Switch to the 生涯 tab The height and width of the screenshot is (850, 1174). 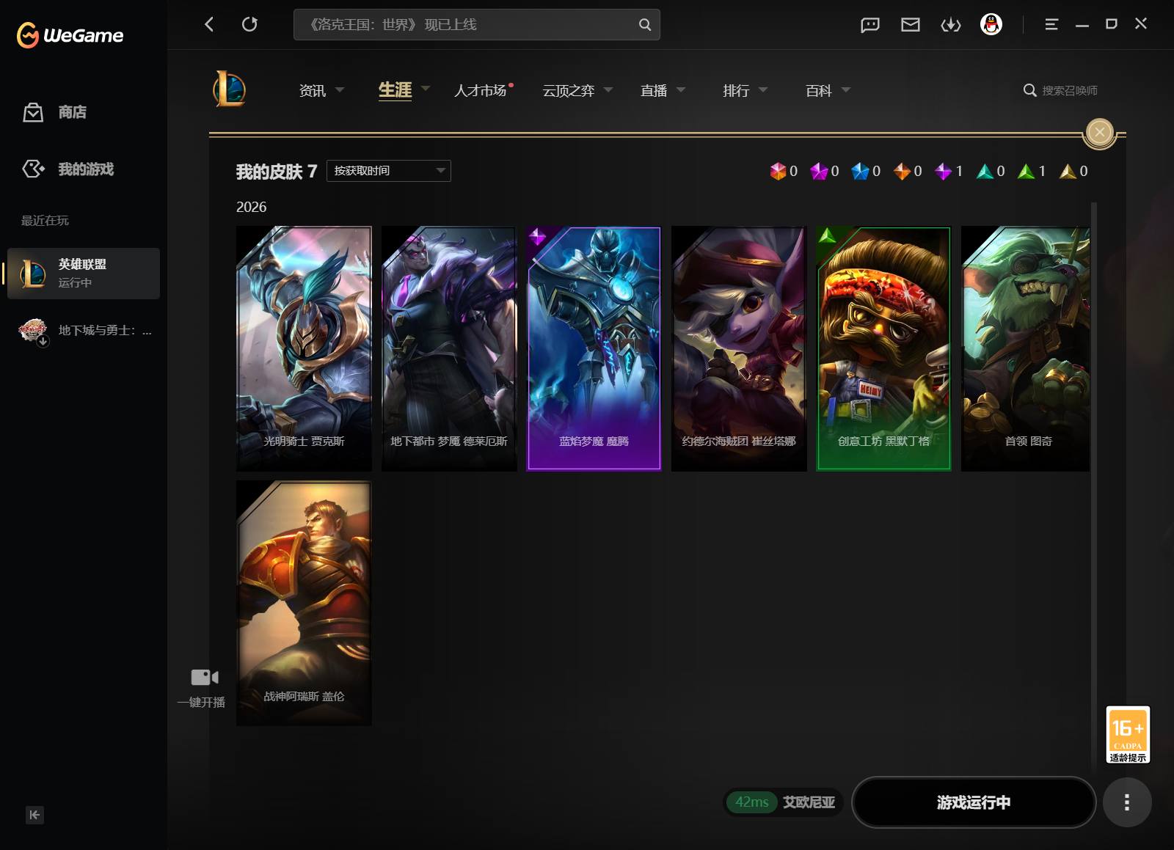395,89
